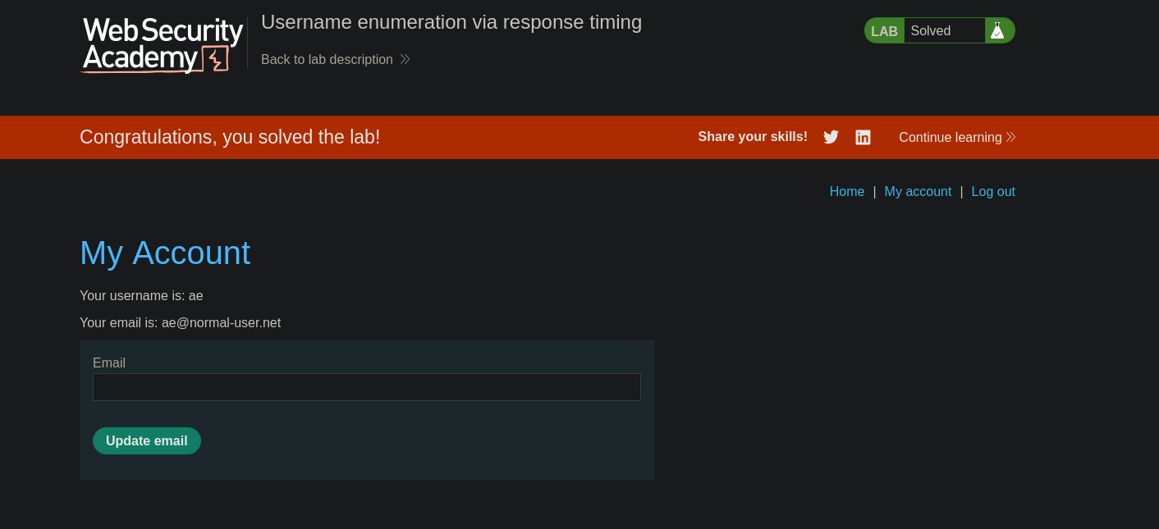
Task: Click the green lab flask icon
Action: pos(997,31)
